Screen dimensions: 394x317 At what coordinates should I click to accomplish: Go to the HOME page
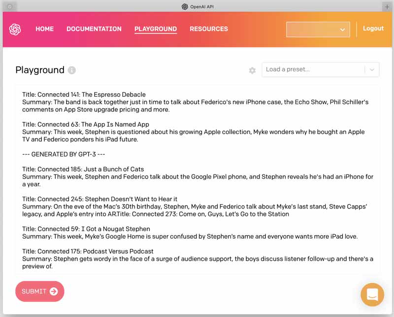(x=44, y=29)
